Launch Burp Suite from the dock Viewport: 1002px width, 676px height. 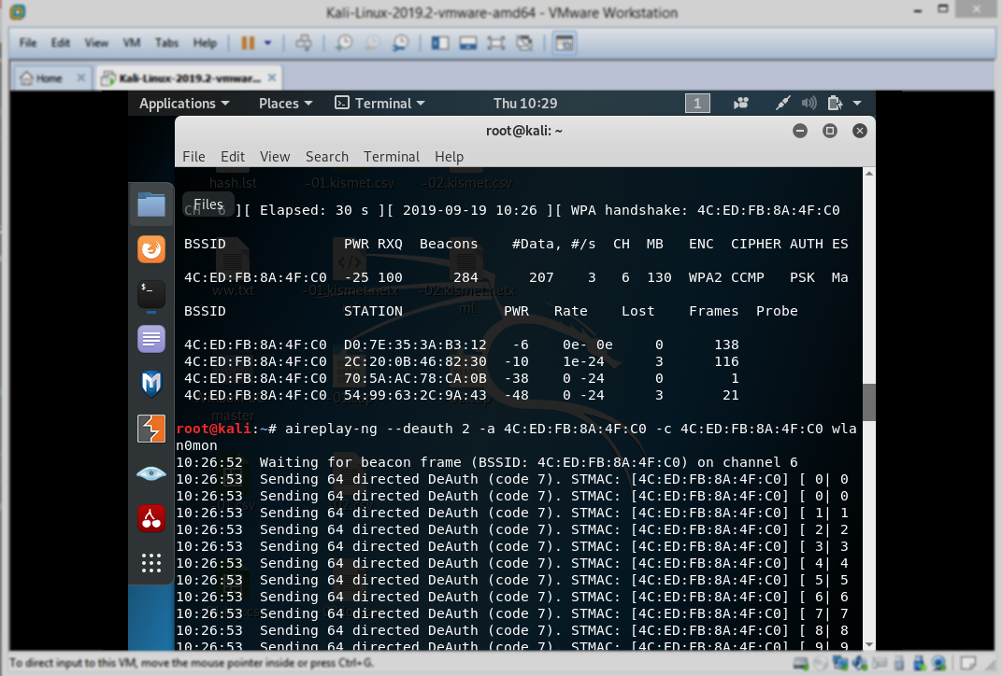pos(151,429)
